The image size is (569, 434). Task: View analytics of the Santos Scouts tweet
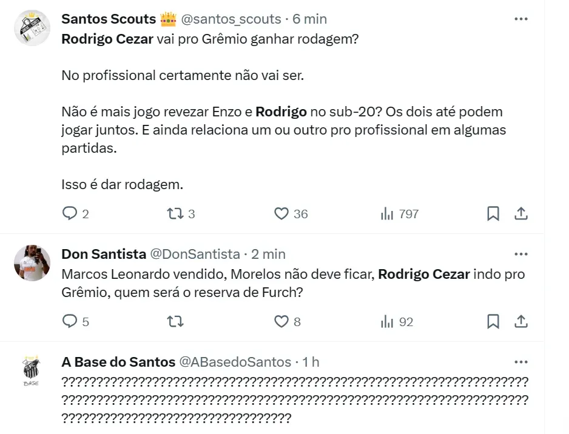tap(387, 213)
